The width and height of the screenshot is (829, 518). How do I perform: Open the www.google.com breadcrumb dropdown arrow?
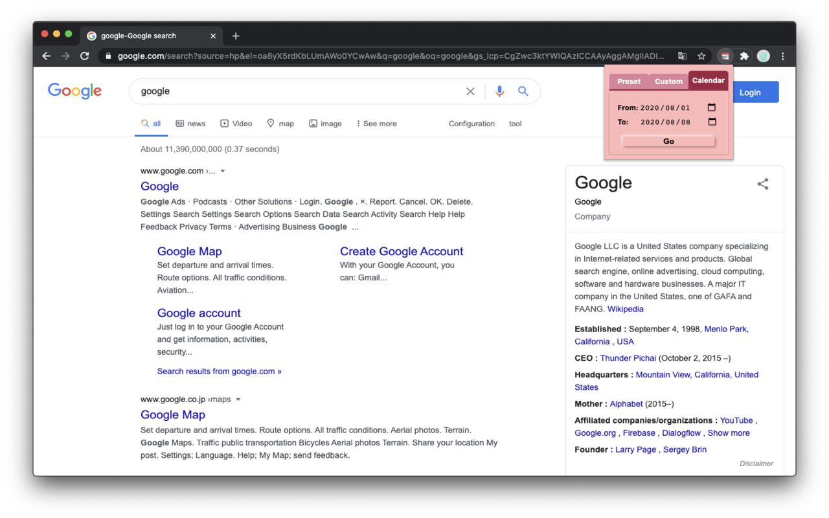tap(223, 170)
